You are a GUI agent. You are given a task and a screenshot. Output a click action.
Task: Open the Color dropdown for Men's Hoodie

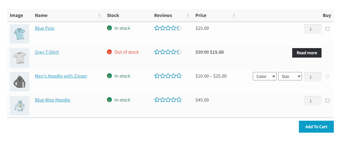(x=265, y=76)
